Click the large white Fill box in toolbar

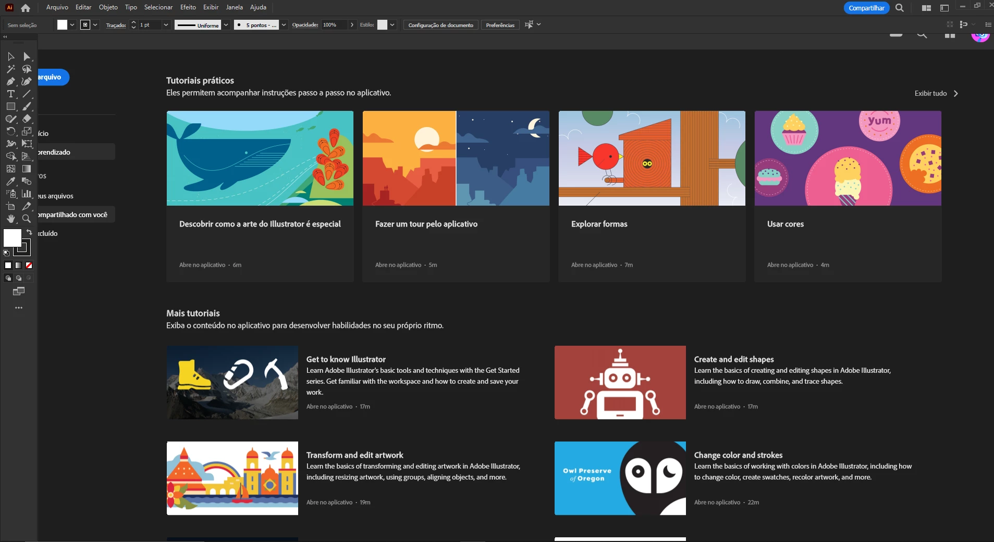pyautogui.click(x=12, y=238)
